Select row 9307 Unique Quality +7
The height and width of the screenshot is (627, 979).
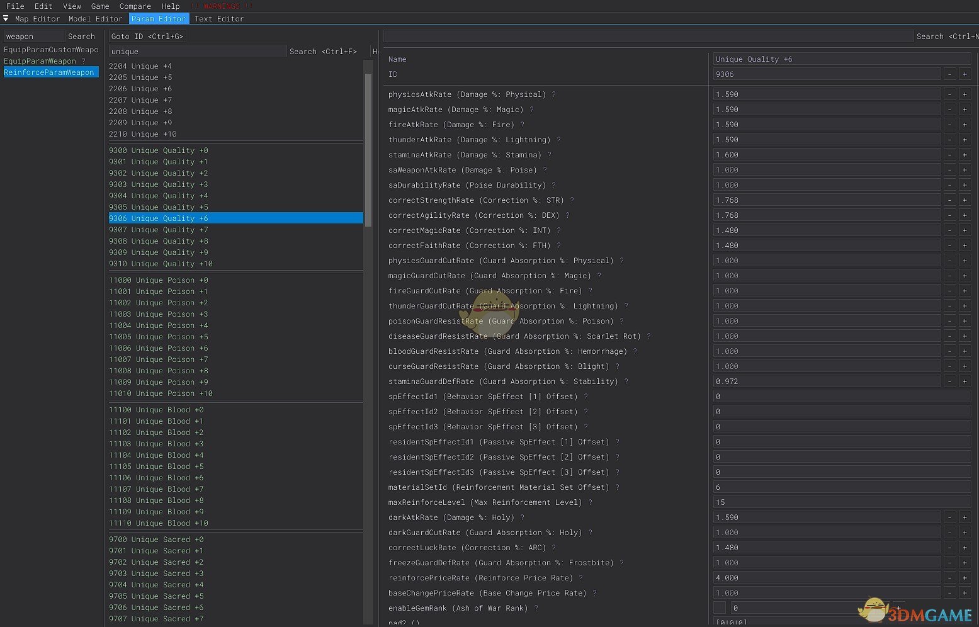pos(236,230)
